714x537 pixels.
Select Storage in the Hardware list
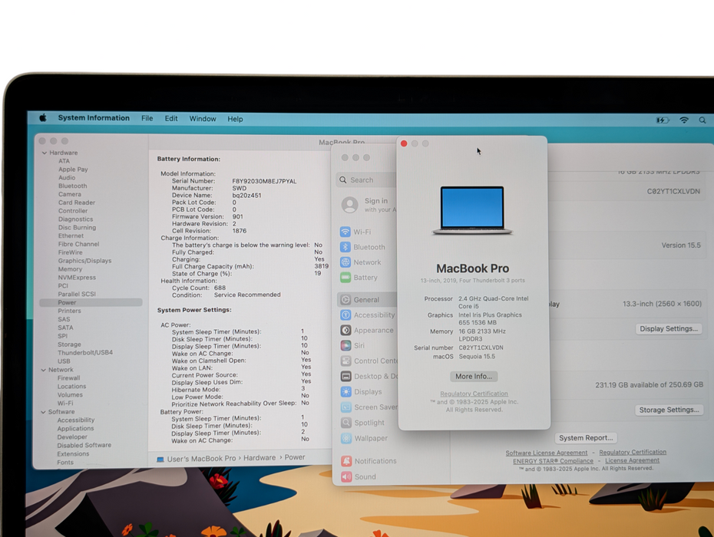pyautogui.click(x=69, y=344)
